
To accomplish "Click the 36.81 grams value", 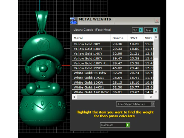I will coord(117,92).
